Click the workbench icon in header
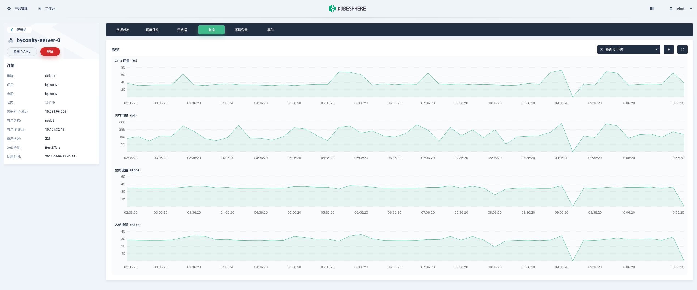 pyautogui.click(x=40, y=8)
